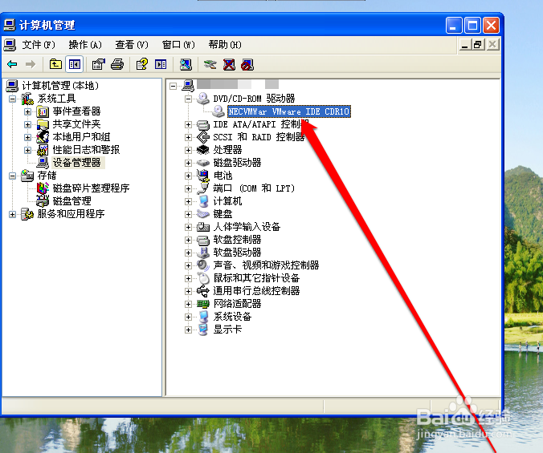Collapse the 存储 tree node
Viewport: 543px width, 453px height.
click(x=13, y=176)
